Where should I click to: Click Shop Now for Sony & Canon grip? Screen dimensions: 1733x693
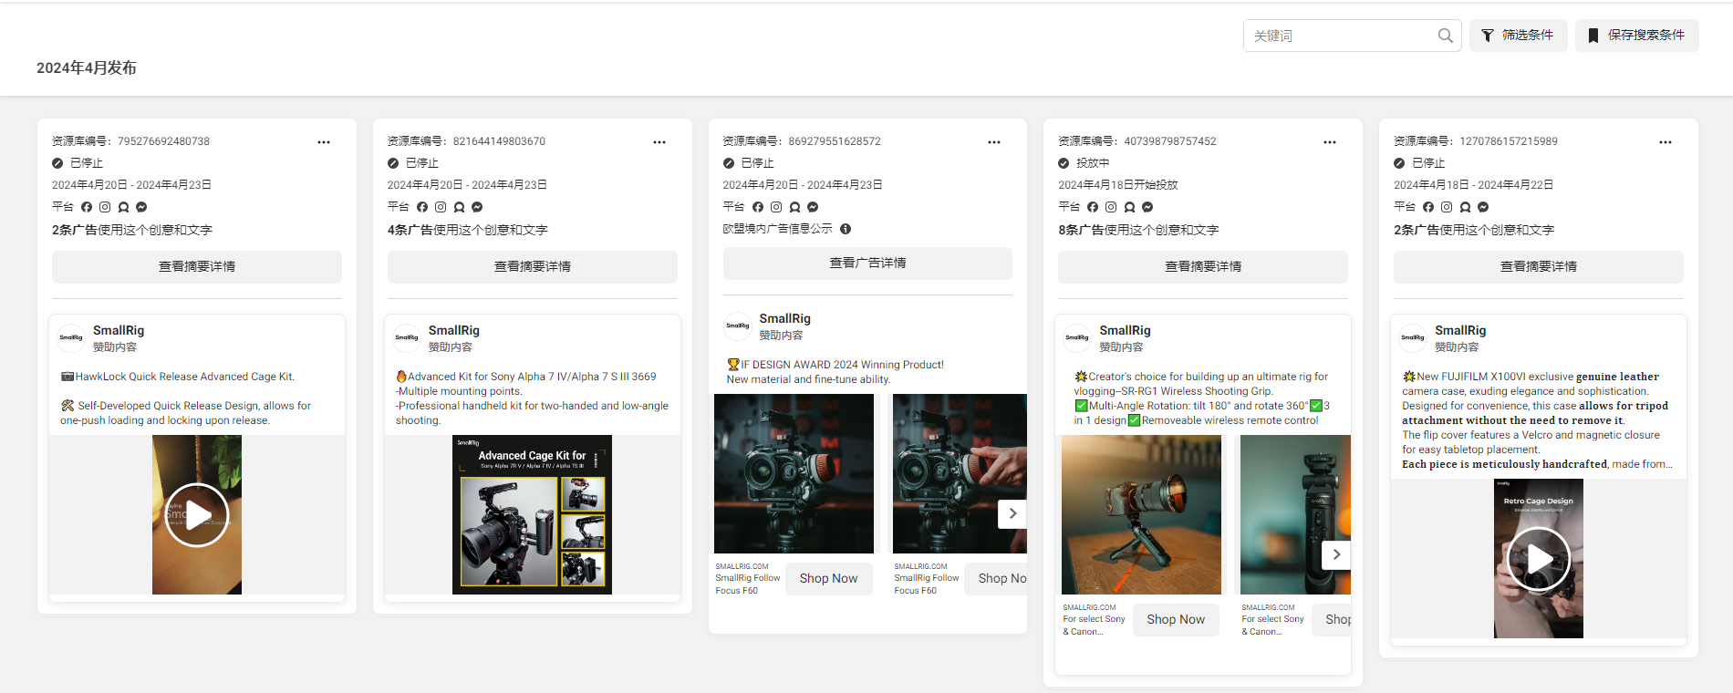pos(1176,619)
